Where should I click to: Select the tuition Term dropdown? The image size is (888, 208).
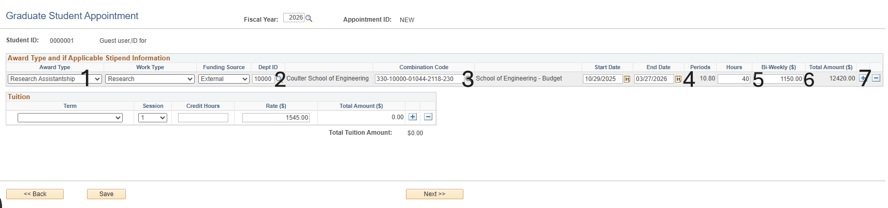click(70, 118)
